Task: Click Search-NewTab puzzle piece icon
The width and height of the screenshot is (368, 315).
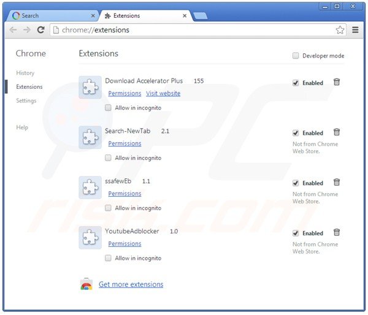Action: coord(90,137)
